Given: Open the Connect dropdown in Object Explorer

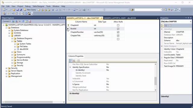Looking at the screenshot, I should 7,21.
